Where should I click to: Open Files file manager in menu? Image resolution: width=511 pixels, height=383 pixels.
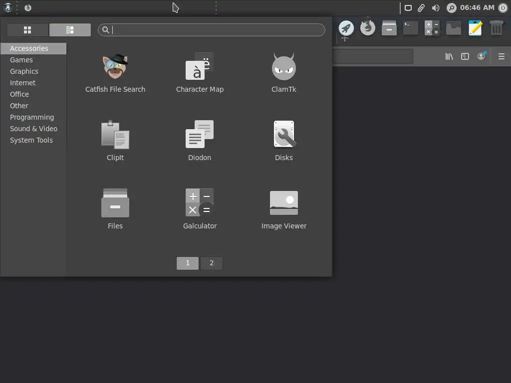pos(115,209)
